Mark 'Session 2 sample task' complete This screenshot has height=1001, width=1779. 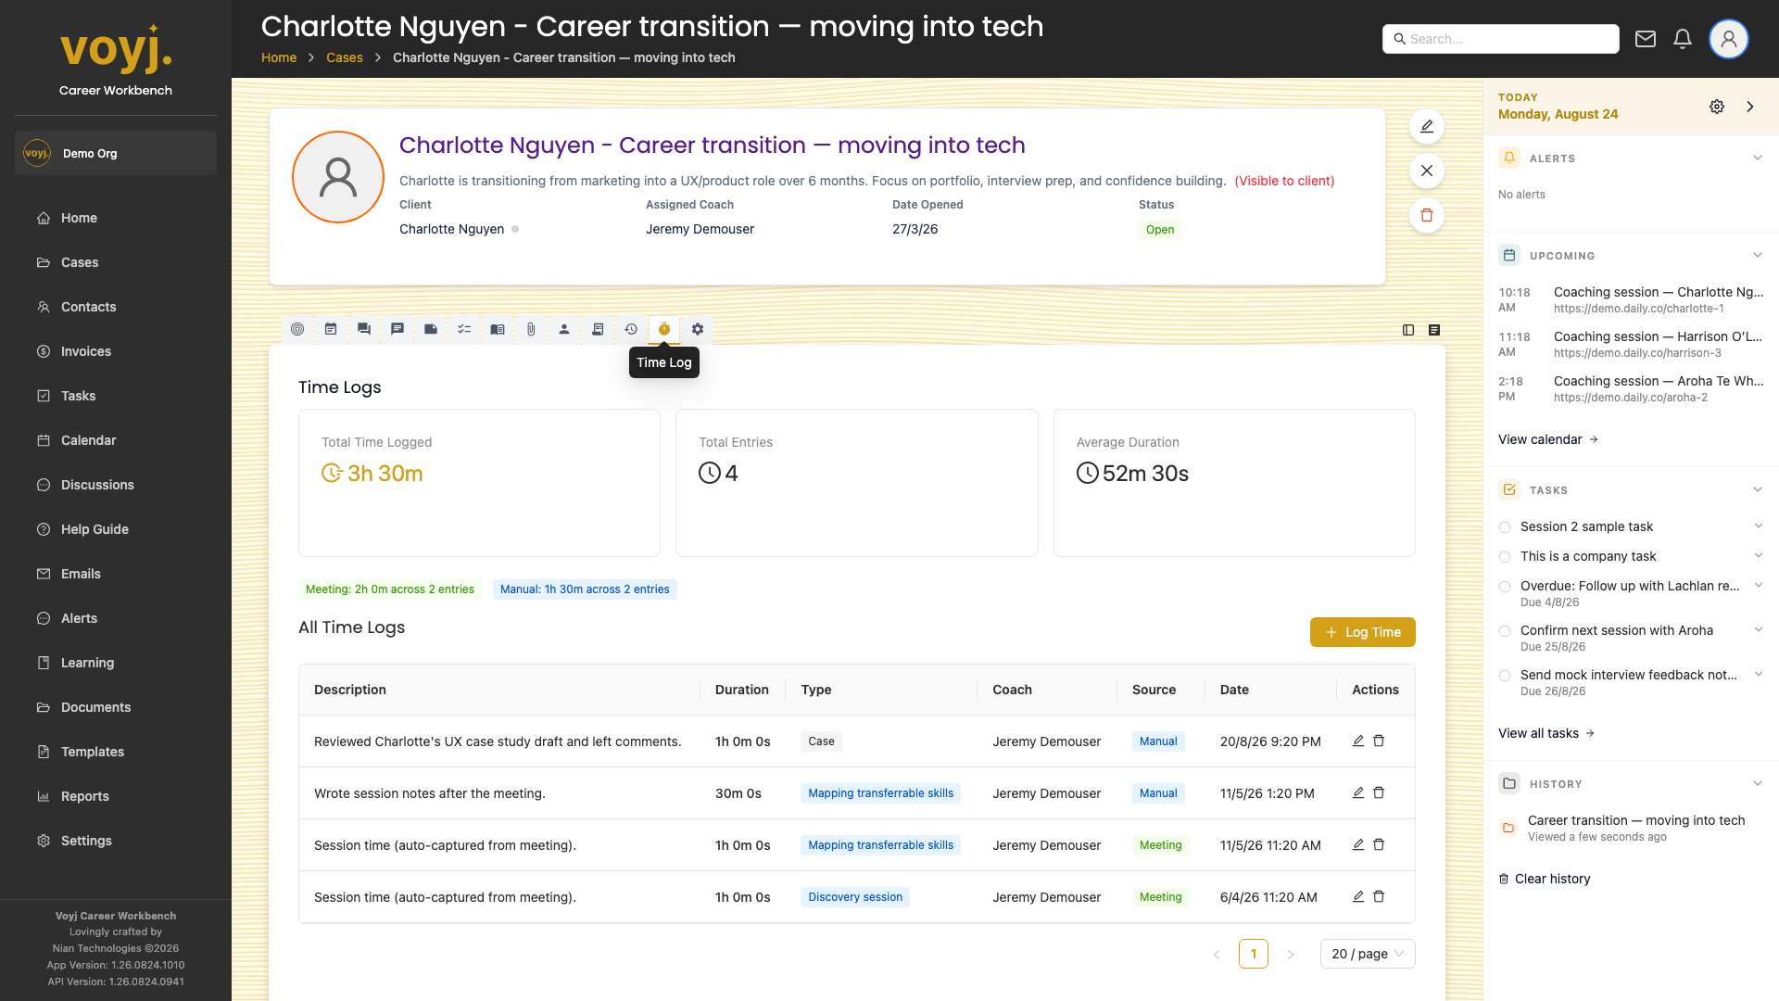(x=1505, y=527)
